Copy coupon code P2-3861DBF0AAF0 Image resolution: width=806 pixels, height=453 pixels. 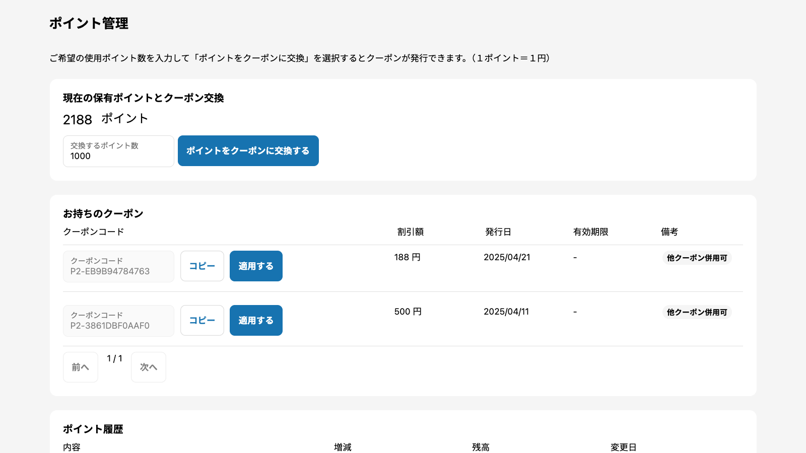click(x=202, y=320)
